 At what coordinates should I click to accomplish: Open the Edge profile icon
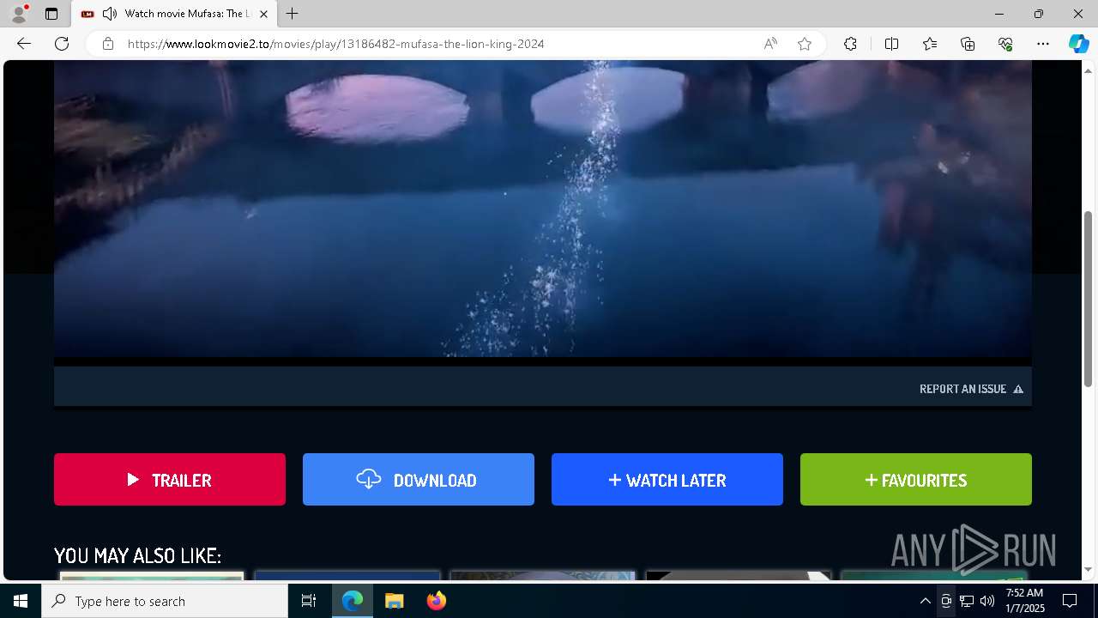[19, 14]
